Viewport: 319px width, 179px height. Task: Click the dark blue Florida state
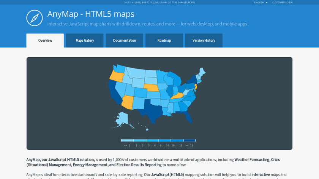click(x=188, y=116)
